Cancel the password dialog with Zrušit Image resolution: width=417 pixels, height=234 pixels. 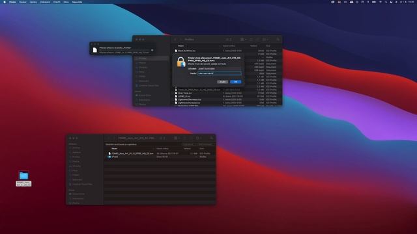(222, 82)
